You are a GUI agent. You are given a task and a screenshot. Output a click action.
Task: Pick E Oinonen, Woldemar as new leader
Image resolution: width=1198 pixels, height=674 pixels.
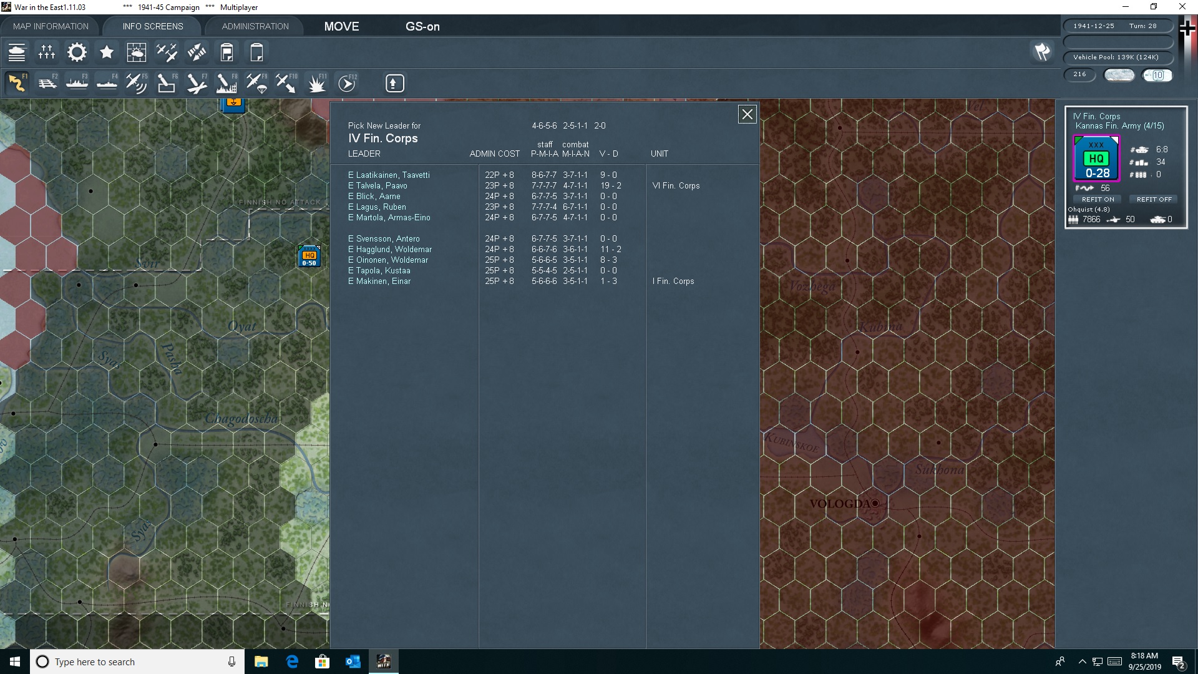(388, 260)
